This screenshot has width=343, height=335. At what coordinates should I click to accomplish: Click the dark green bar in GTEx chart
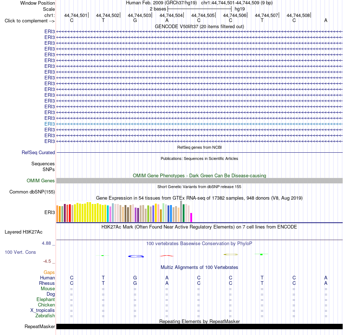point(183,213)
